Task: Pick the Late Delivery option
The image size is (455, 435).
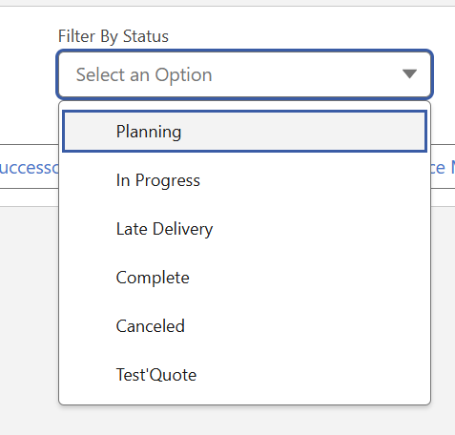Action: click(x=244, y=229)
